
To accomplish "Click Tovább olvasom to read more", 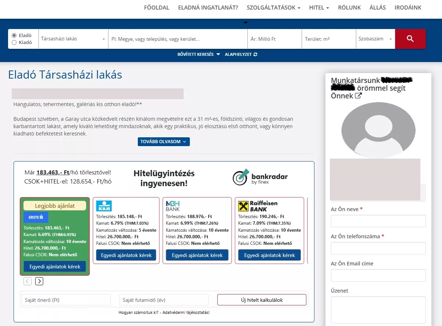I will [x=163, y=142].
